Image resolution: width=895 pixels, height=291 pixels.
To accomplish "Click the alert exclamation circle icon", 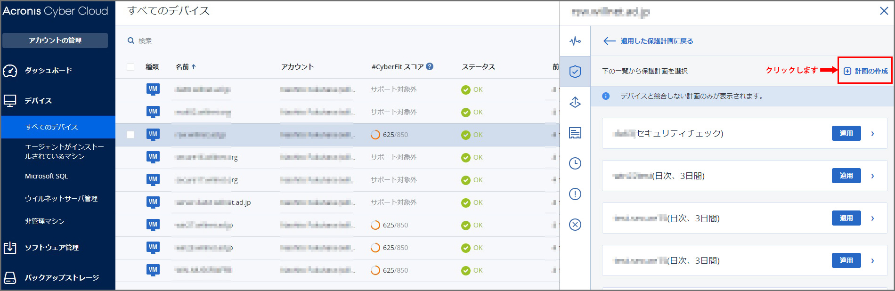I will pyautogui.click(x=575, y=194).
